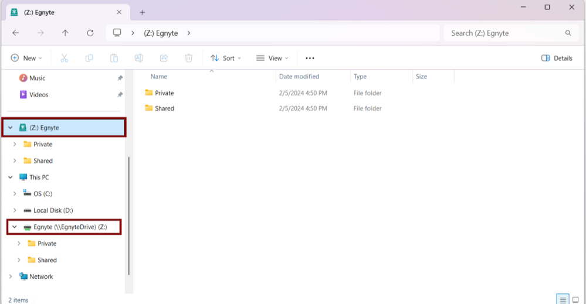Open the New dropdown menu
The height and width of the screenshot is (304, 586).
(26, 58)
